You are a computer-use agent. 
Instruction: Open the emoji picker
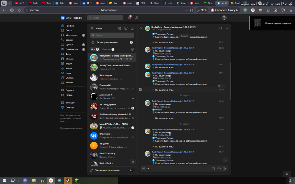tap(219, 169)
